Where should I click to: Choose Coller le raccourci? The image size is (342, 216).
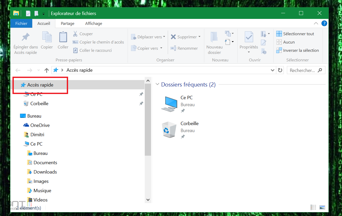92,51
